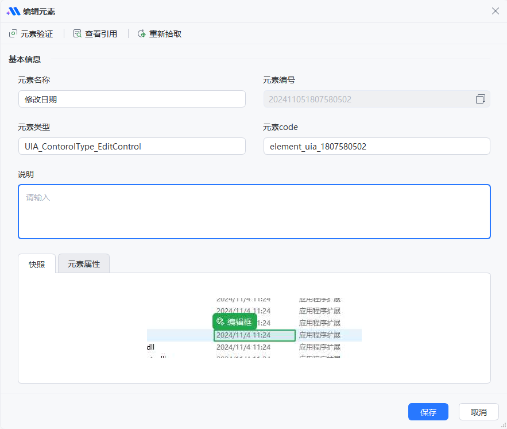The width and height of the screenshot is (507, 429).
Task: Click the 编辑元素 window title text
Action: [x=39, y=12]
